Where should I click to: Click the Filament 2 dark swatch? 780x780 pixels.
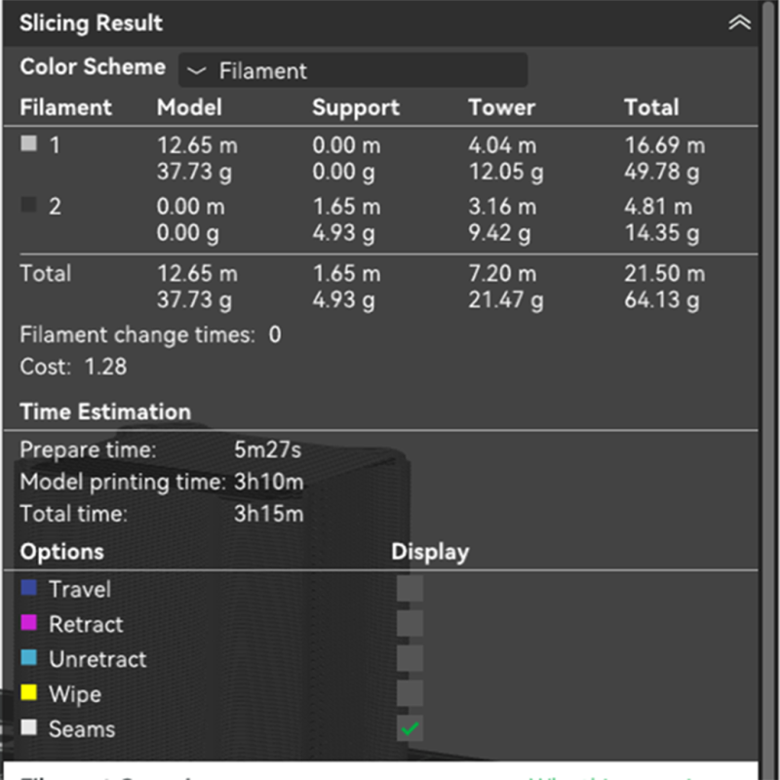click(29, 206)
